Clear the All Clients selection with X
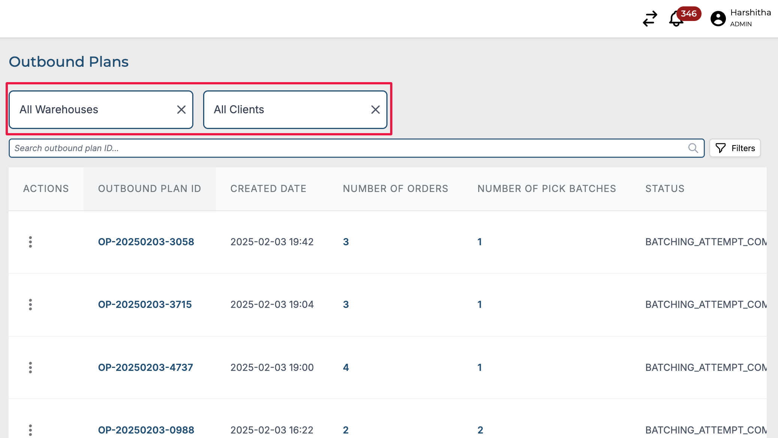This screenshot has width=778, height=438. (375, 109)
